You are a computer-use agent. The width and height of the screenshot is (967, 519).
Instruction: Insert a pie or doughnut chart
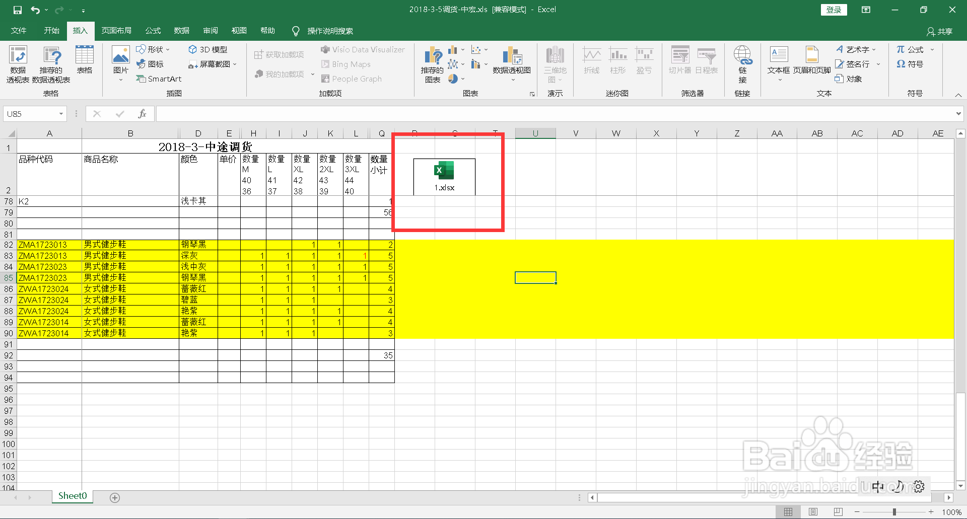[456, 79]
